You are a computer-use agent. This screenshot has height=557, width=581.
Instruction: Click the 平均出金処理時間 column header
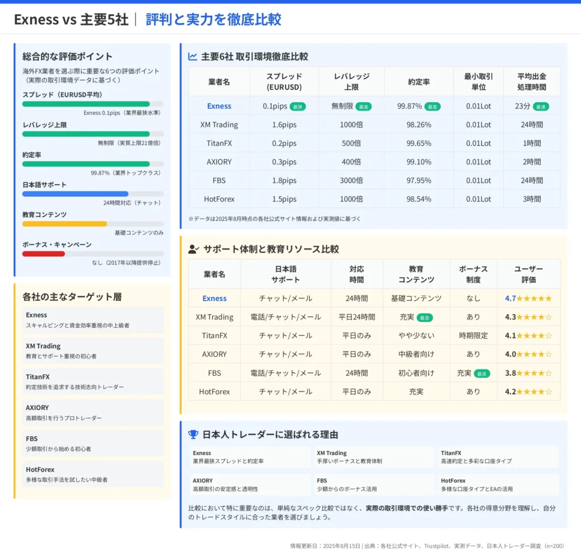(532, 82)
